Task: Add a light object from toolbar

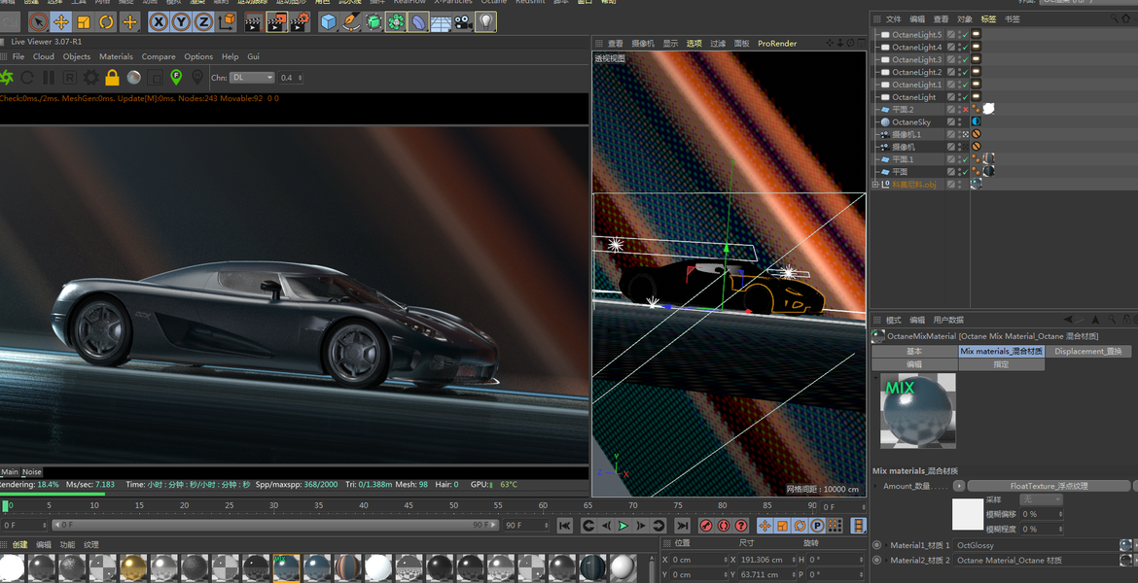Action: click(485, 21)
